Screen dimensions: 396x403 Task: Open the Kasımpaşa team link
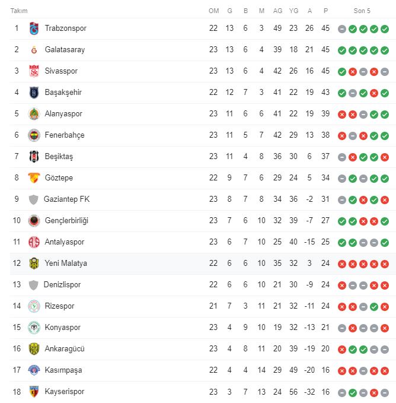pos(63,370)
